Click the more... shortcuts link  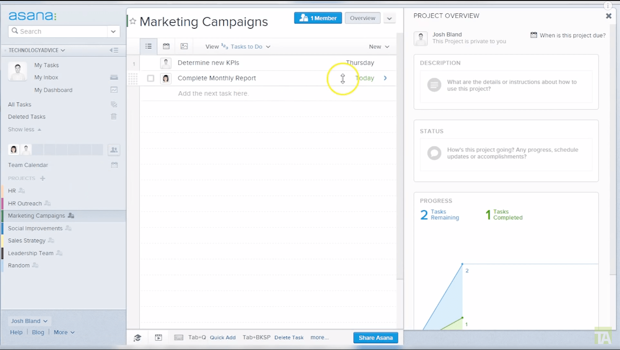[319, 338]
